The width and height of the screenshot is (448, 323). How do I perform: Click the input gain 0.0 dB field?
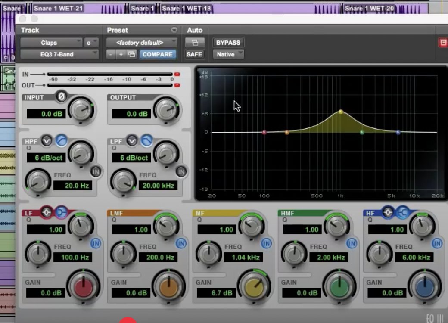(x=46, y=114)
